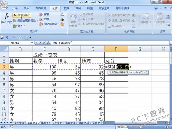Click Trace Dependents

click(x=119, y=21)
